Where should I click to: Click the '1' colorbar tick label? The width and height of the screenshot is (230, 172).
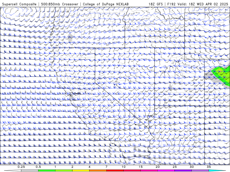[x=55, y=167]
